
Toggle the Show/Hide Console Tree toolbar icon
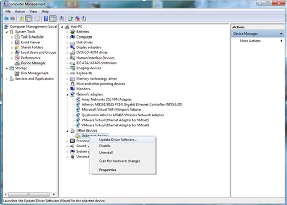pyautogui.click(x=29, y=18)
